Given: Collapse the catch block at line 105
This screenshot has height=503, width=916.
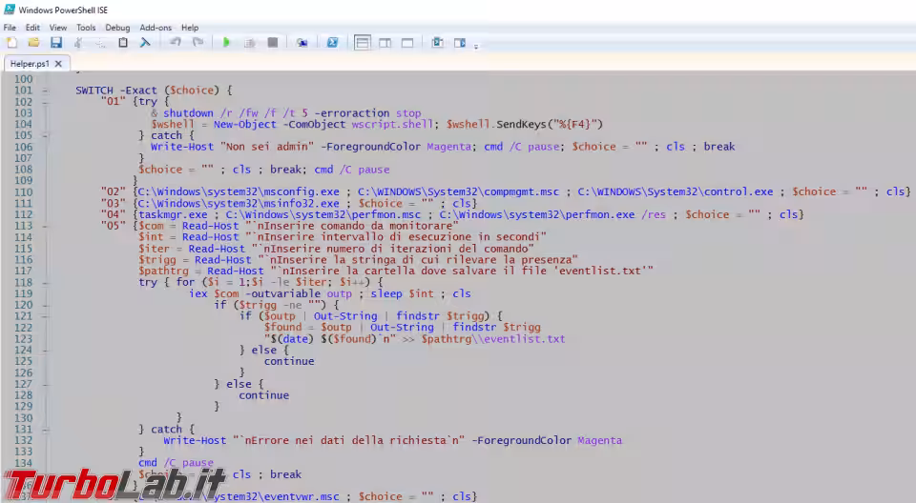Looking at the screenshot, I should [45, 135].
